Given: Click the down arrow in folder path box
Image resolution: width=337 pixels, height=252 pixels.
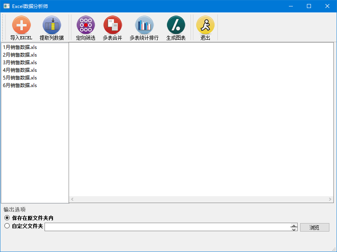Looking at the screenshot, I should click(294, 229).
